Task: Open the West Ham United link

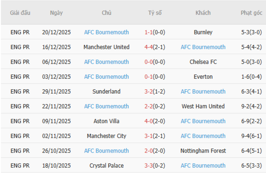Action: coord(203,106)
